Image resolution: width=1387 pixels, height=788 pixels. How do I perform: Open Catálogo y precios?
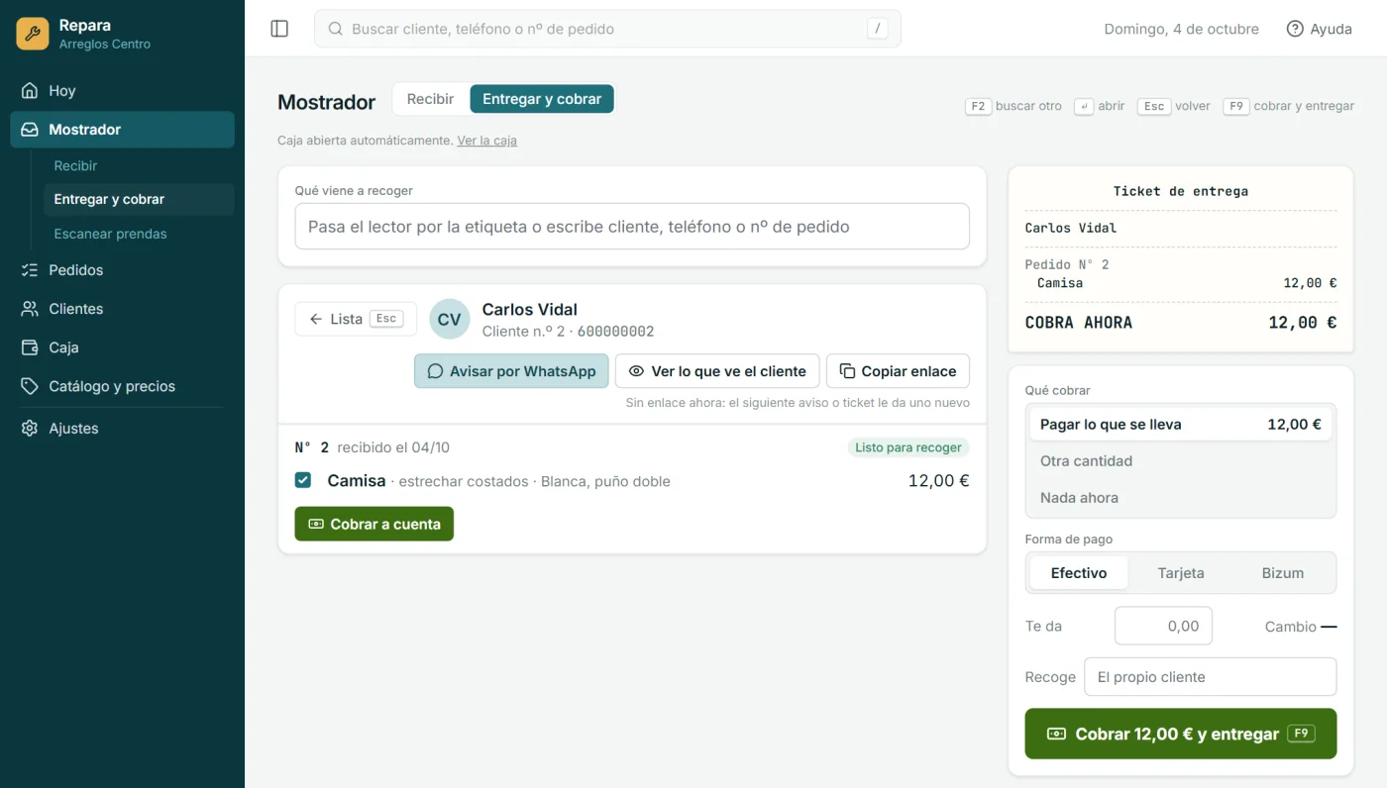coord(122,386)
